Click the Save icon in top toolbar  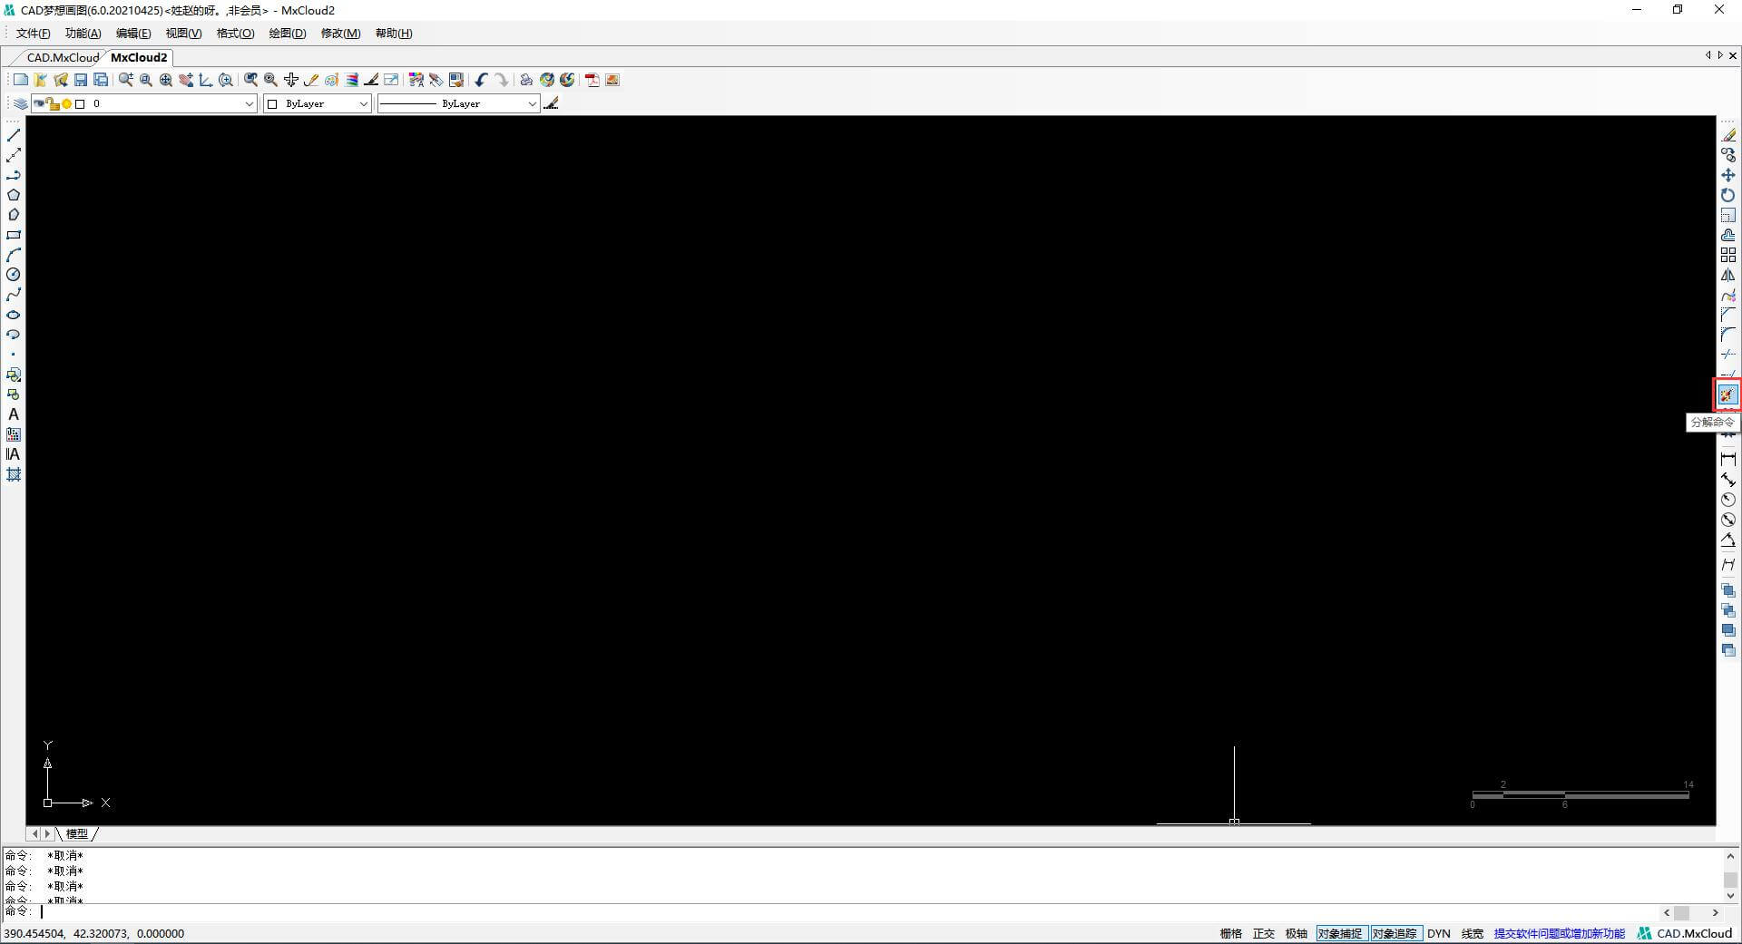(81, 80)
